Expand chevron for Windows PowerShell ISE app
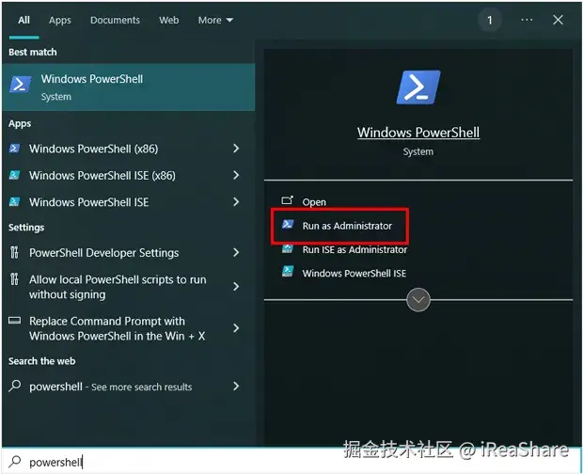This screenshot has width=583, height=474. click(x=236, y=202)
